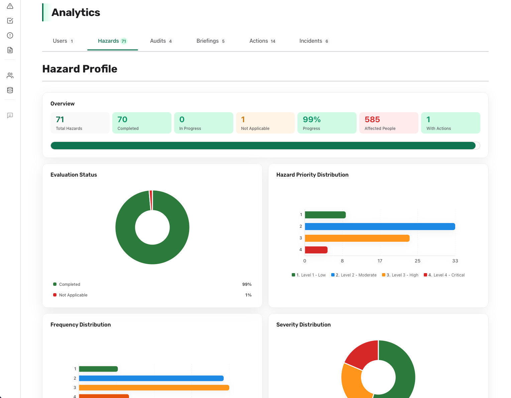Open the Incidents tab
This screenshot has height=398, width=511.
pyautogui.click(x=314, y=41)
